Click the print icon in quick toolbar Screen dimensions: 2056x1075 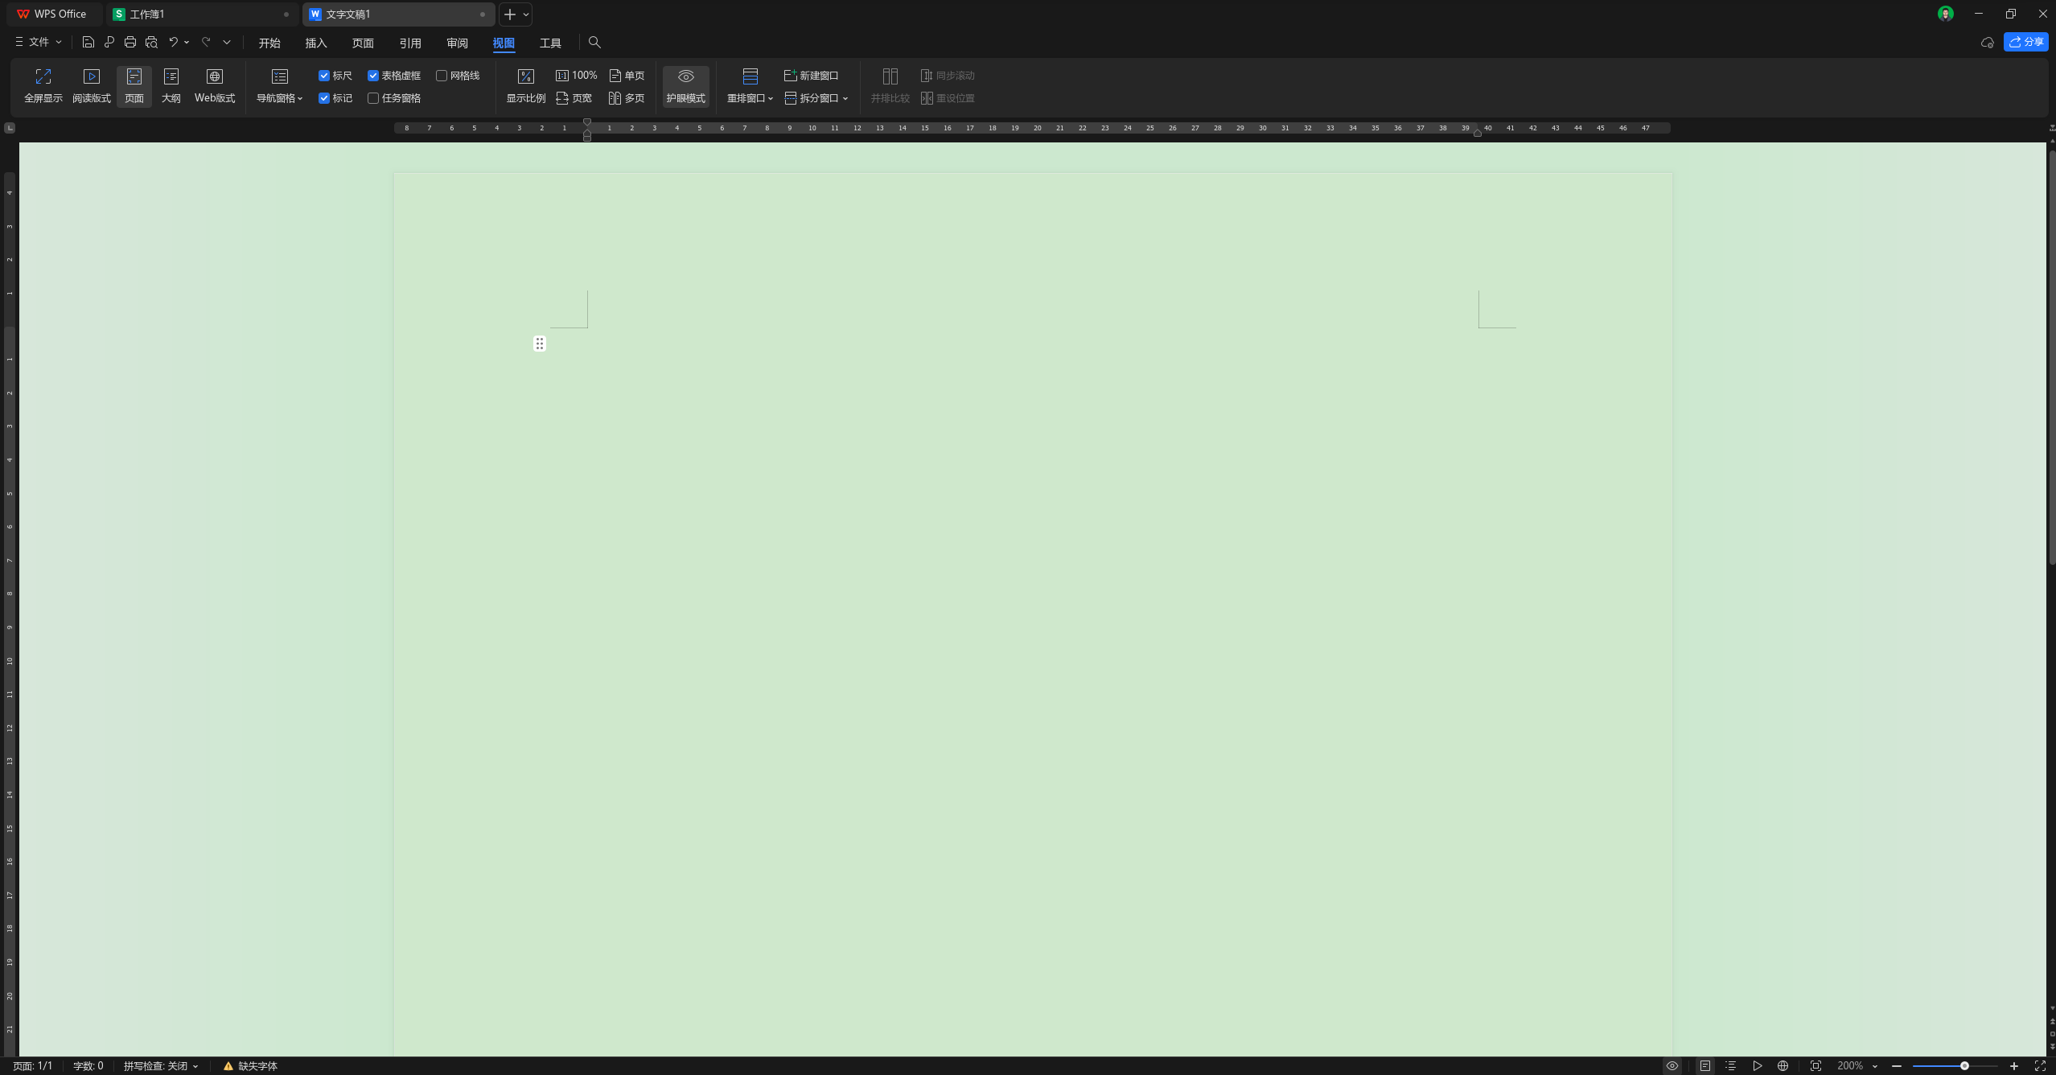point(130,42)
